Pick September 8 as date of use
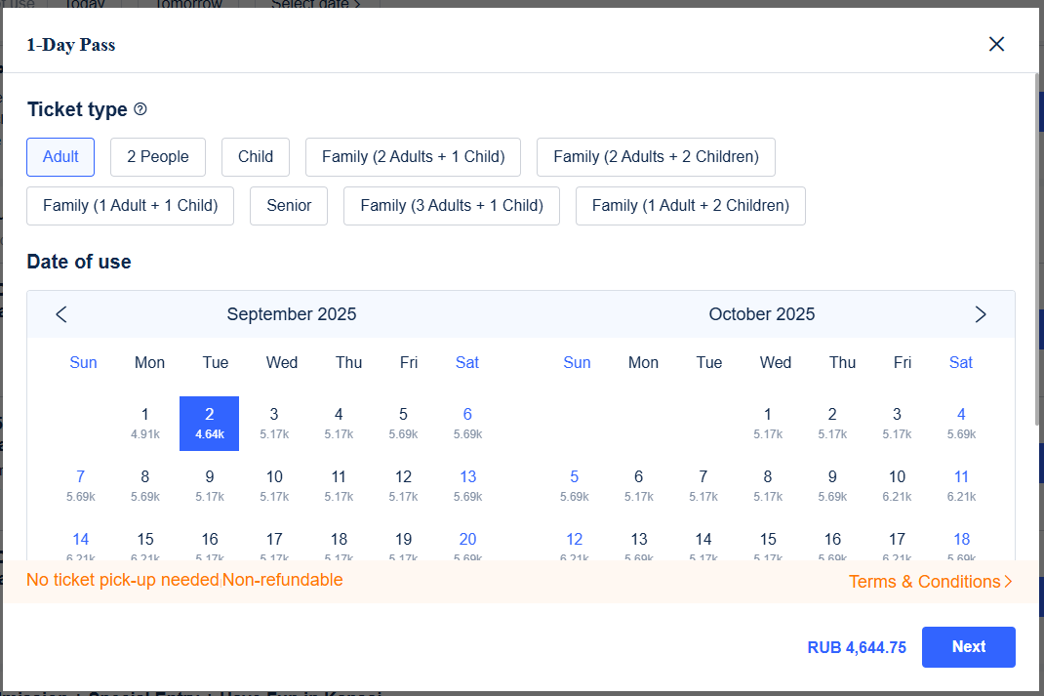 145,486
